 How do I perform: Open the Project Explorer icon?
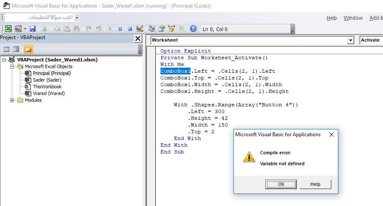[x=152, y=29]
